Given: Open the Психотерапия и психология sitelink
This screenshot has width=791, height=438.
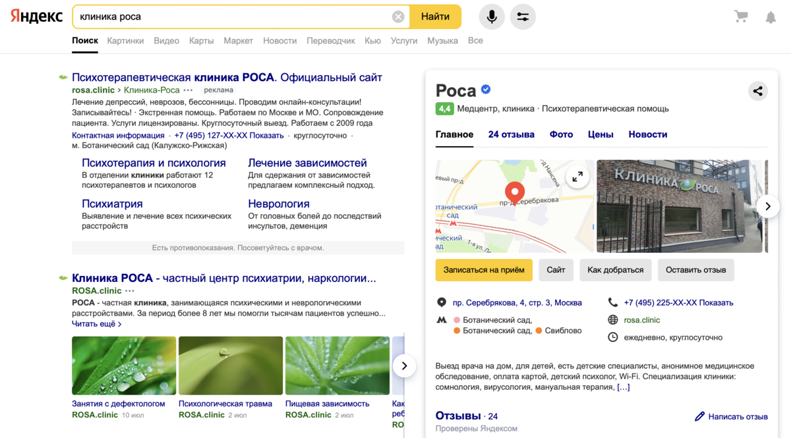Looking at the screenshot, I should pos(154,163).
